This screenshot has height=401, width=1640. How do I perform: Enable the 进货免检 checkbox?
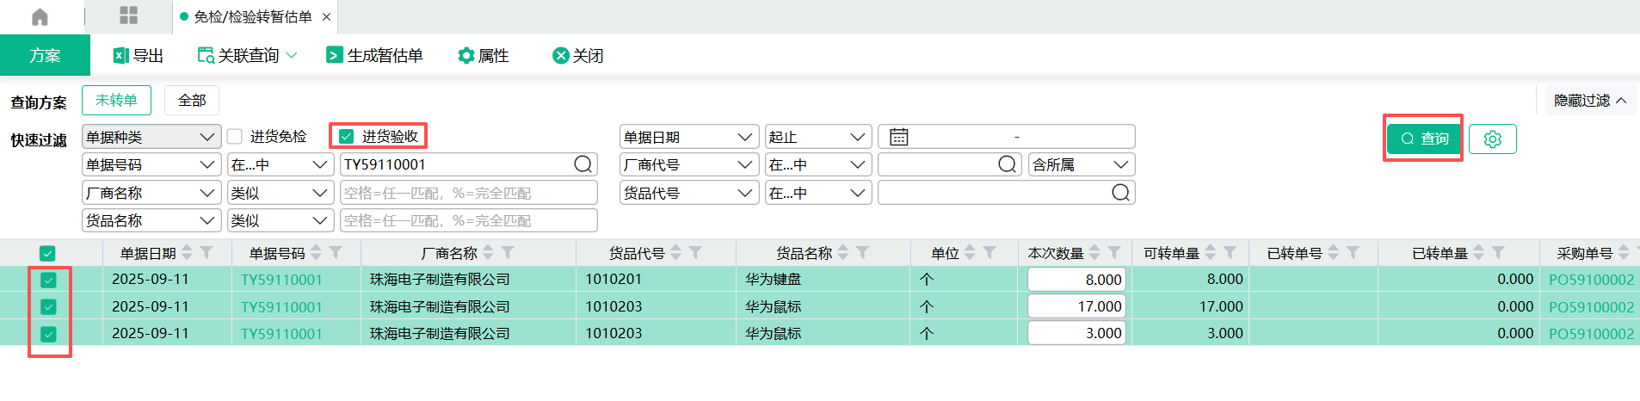click(235, 137)
